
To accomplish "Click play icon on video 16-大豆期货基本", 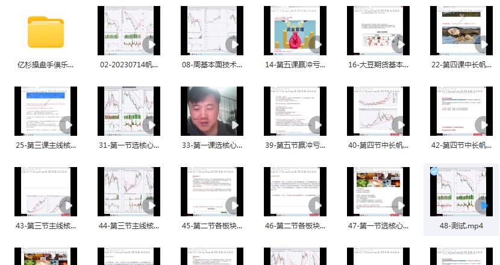I will click(x=399, y=44).
